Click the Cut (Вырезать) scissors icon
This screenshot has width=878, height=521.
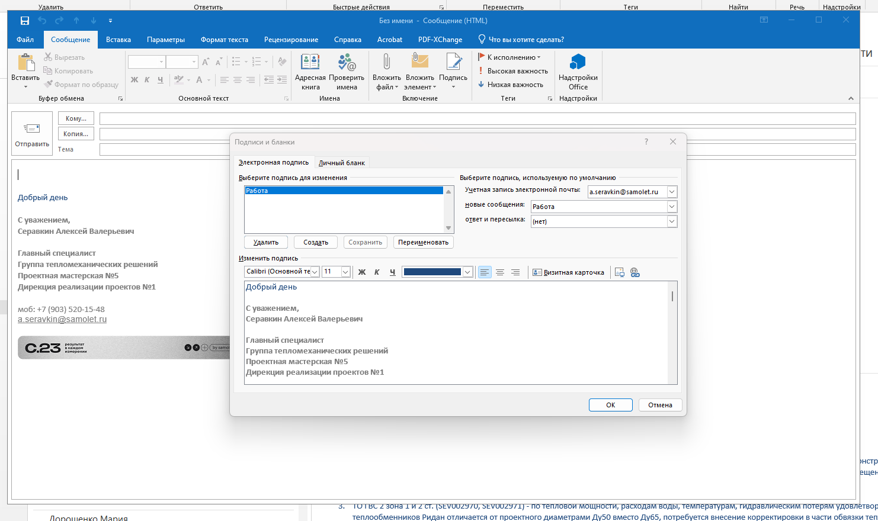tap(49, 57)
